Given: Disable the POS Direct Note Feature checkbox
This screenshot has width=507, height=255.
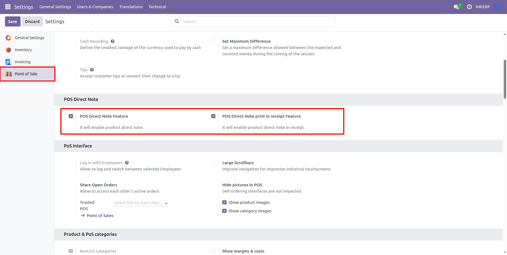Looking at the screenshot, I should point(71,116).
